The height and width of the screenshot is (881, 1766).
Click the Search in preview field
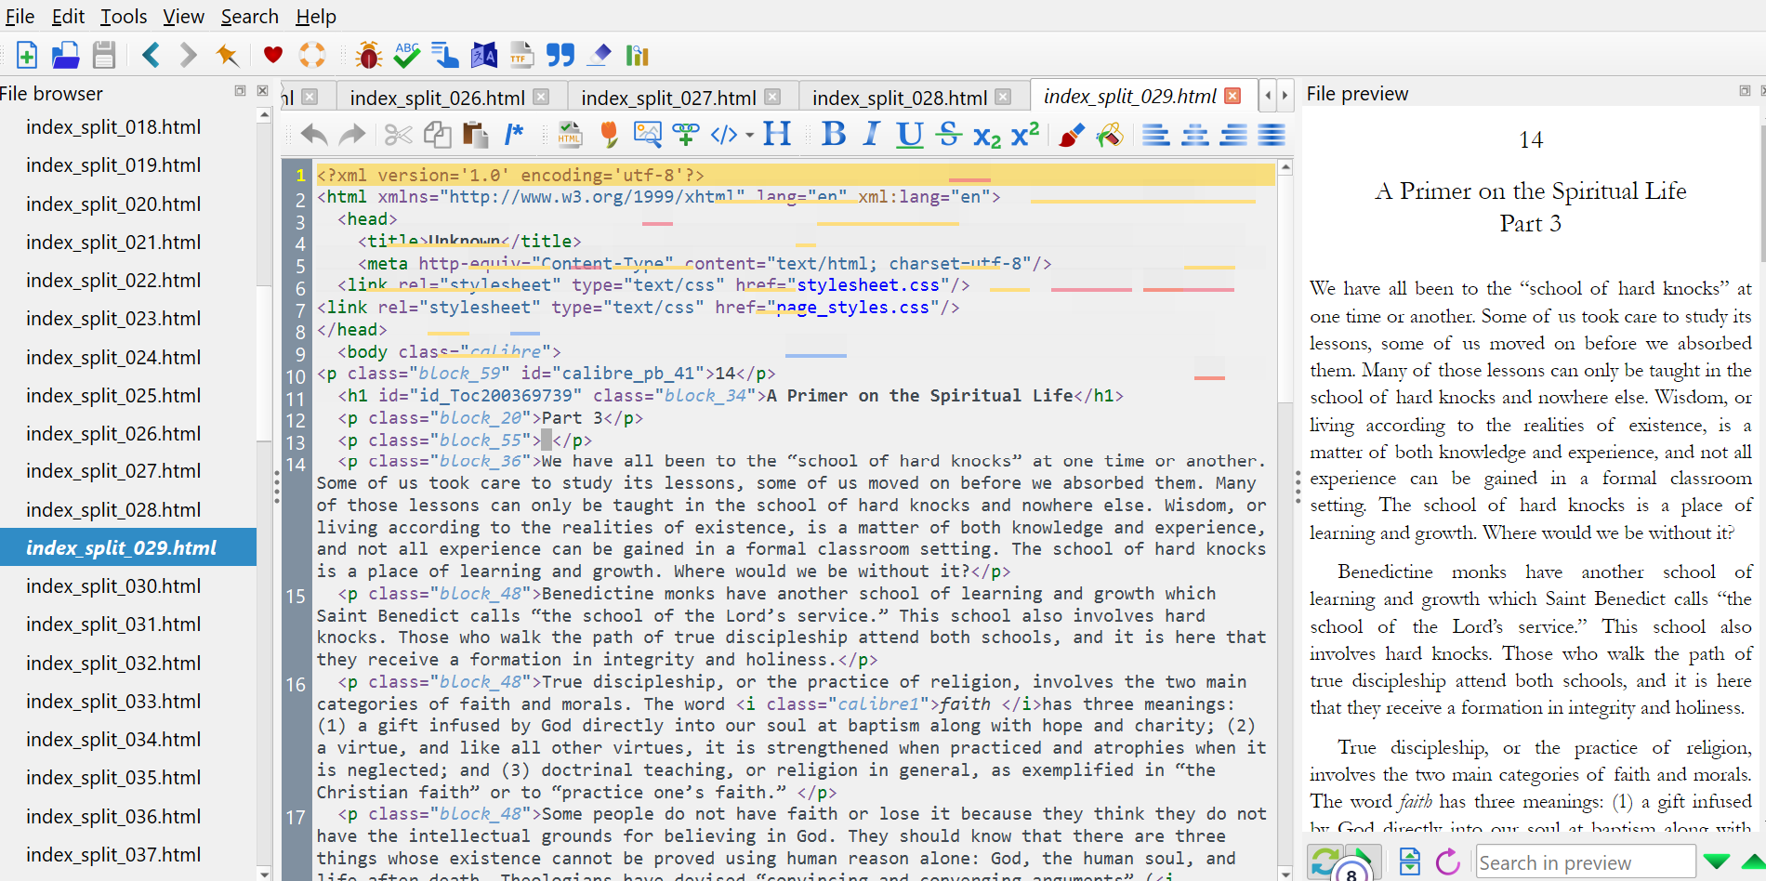[1584, 862]
